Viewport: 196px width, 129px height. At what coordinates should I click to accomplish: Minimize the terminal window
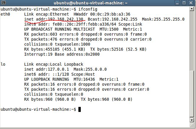pyautogui.click(x=177, y=3)
